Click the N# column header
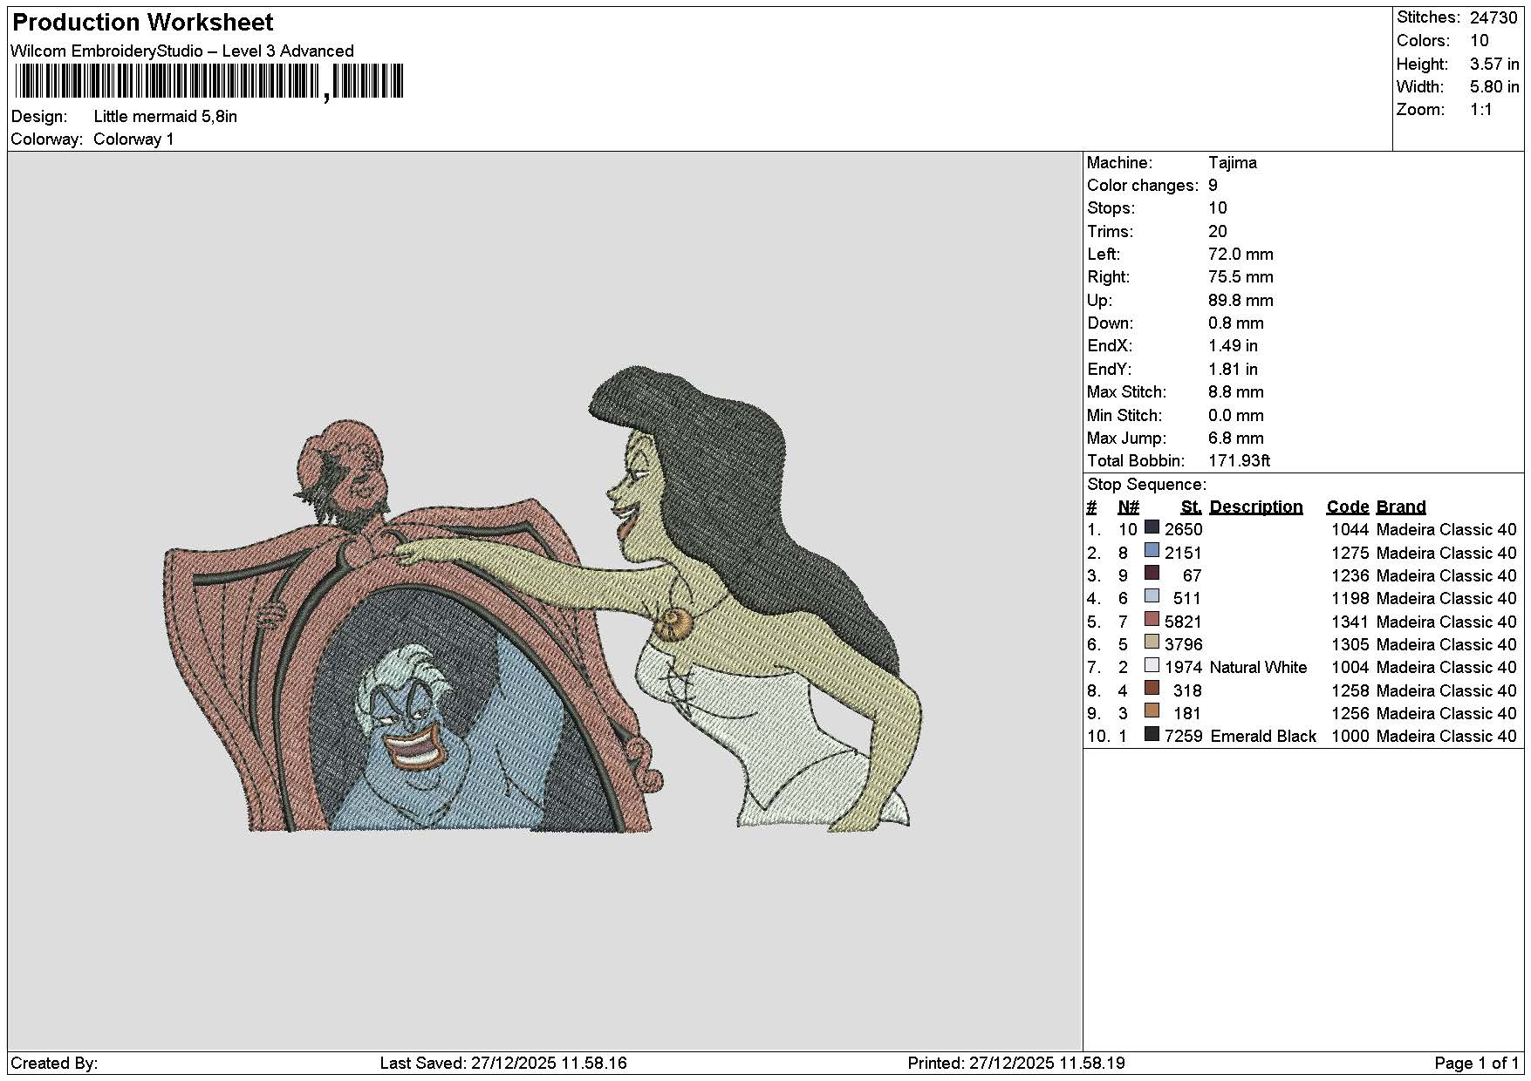Viewport: 1531px width, 1081px height. [1129, 507]
